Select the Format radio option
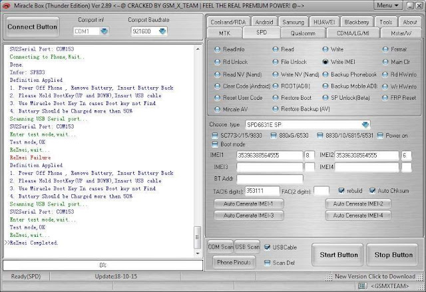The width and height of the screenshot is (426, 292). pos(395,49)
